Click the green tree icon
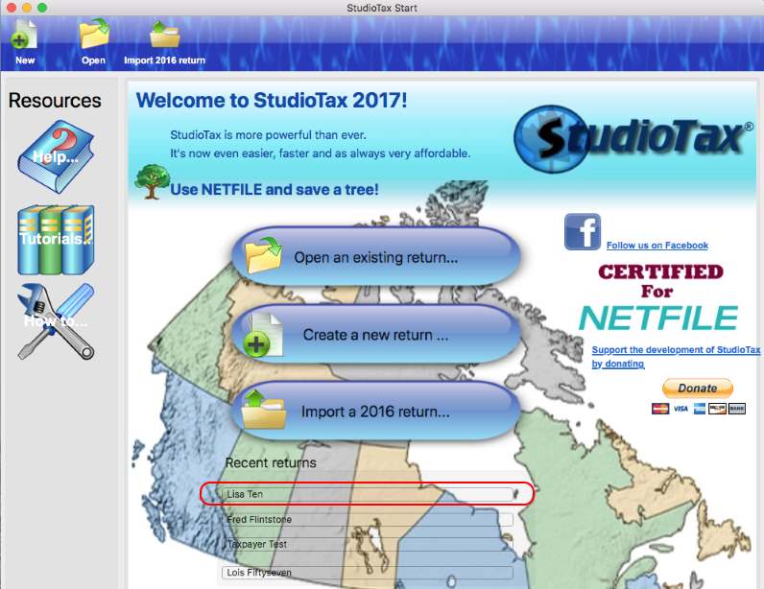The image size is (764, 589). point(152,181)
